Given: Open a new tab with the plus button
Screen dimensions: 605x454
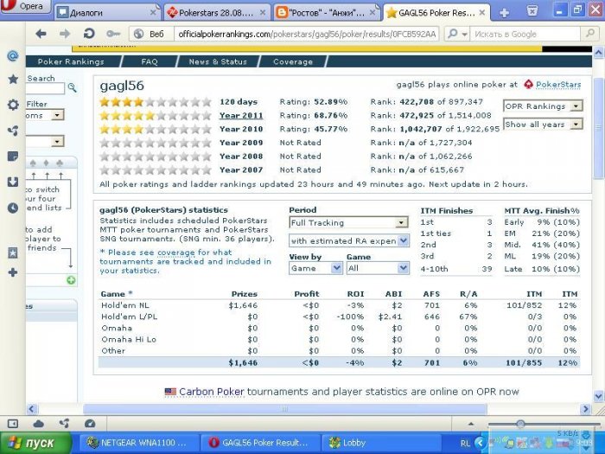Looking at the screenshot, I should [504, 13].
